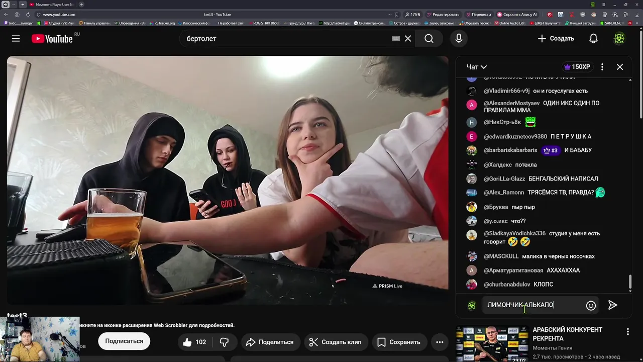The width and height of the screenshot is (643, 362).
Task: Open the notifications bell
Action: pos(593,39)
